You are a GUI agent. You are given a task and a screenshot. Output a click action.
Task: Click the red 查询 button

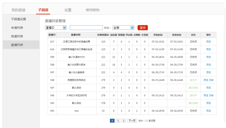[x=143, y=28]
